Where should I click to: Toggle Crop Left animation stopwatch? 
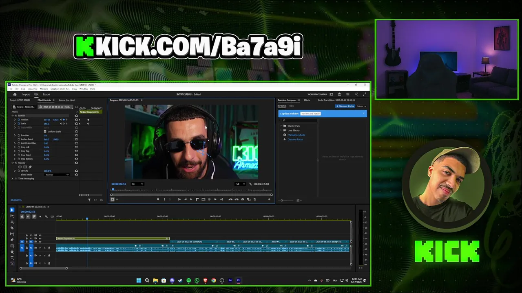(19, 147)
